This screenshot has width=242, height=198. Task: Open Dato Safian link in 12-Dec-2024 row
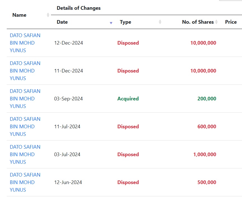(x=25, y=43)
